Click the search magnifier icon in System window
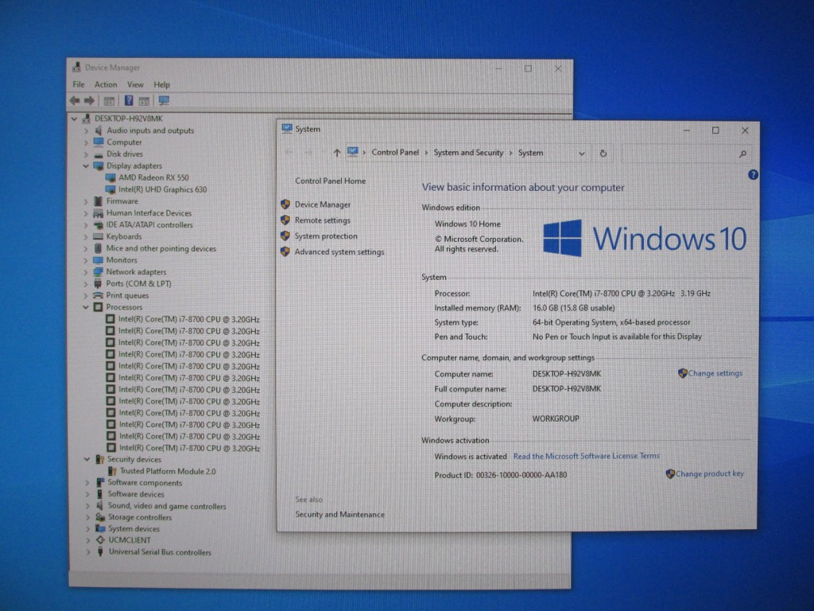 [742, 154]
